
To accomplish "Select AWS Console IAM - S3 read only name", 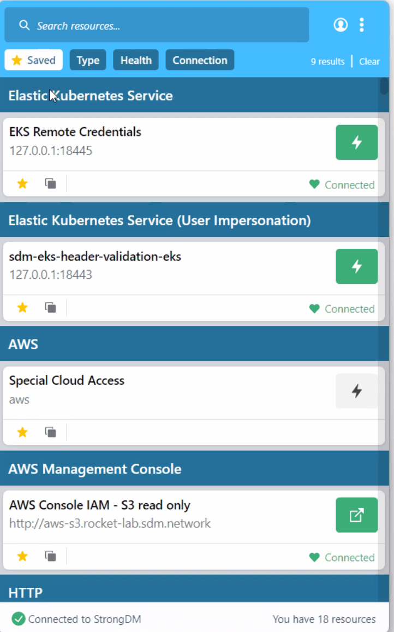I will pyautogui.click(x=99, y=505).
